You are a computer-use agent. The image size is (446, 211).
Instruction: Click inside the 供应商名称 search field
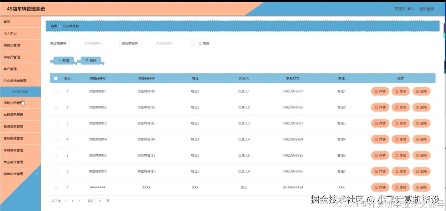click(x=166, y=43)
